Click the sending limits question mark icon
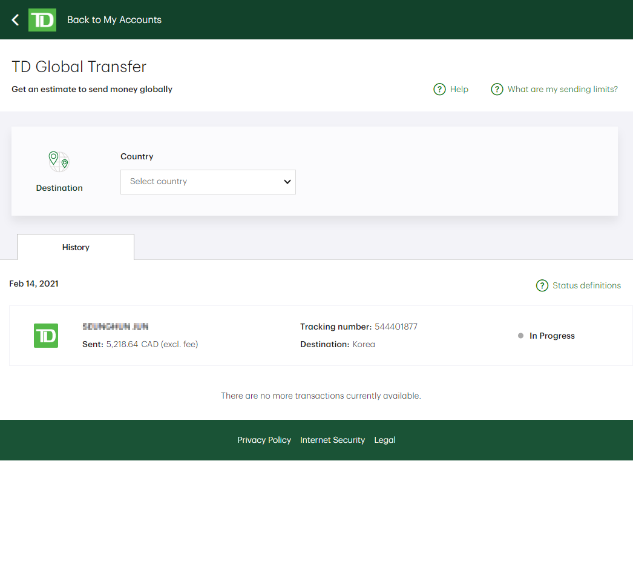This screenshot has width=633, height=561. click(497, 89)
